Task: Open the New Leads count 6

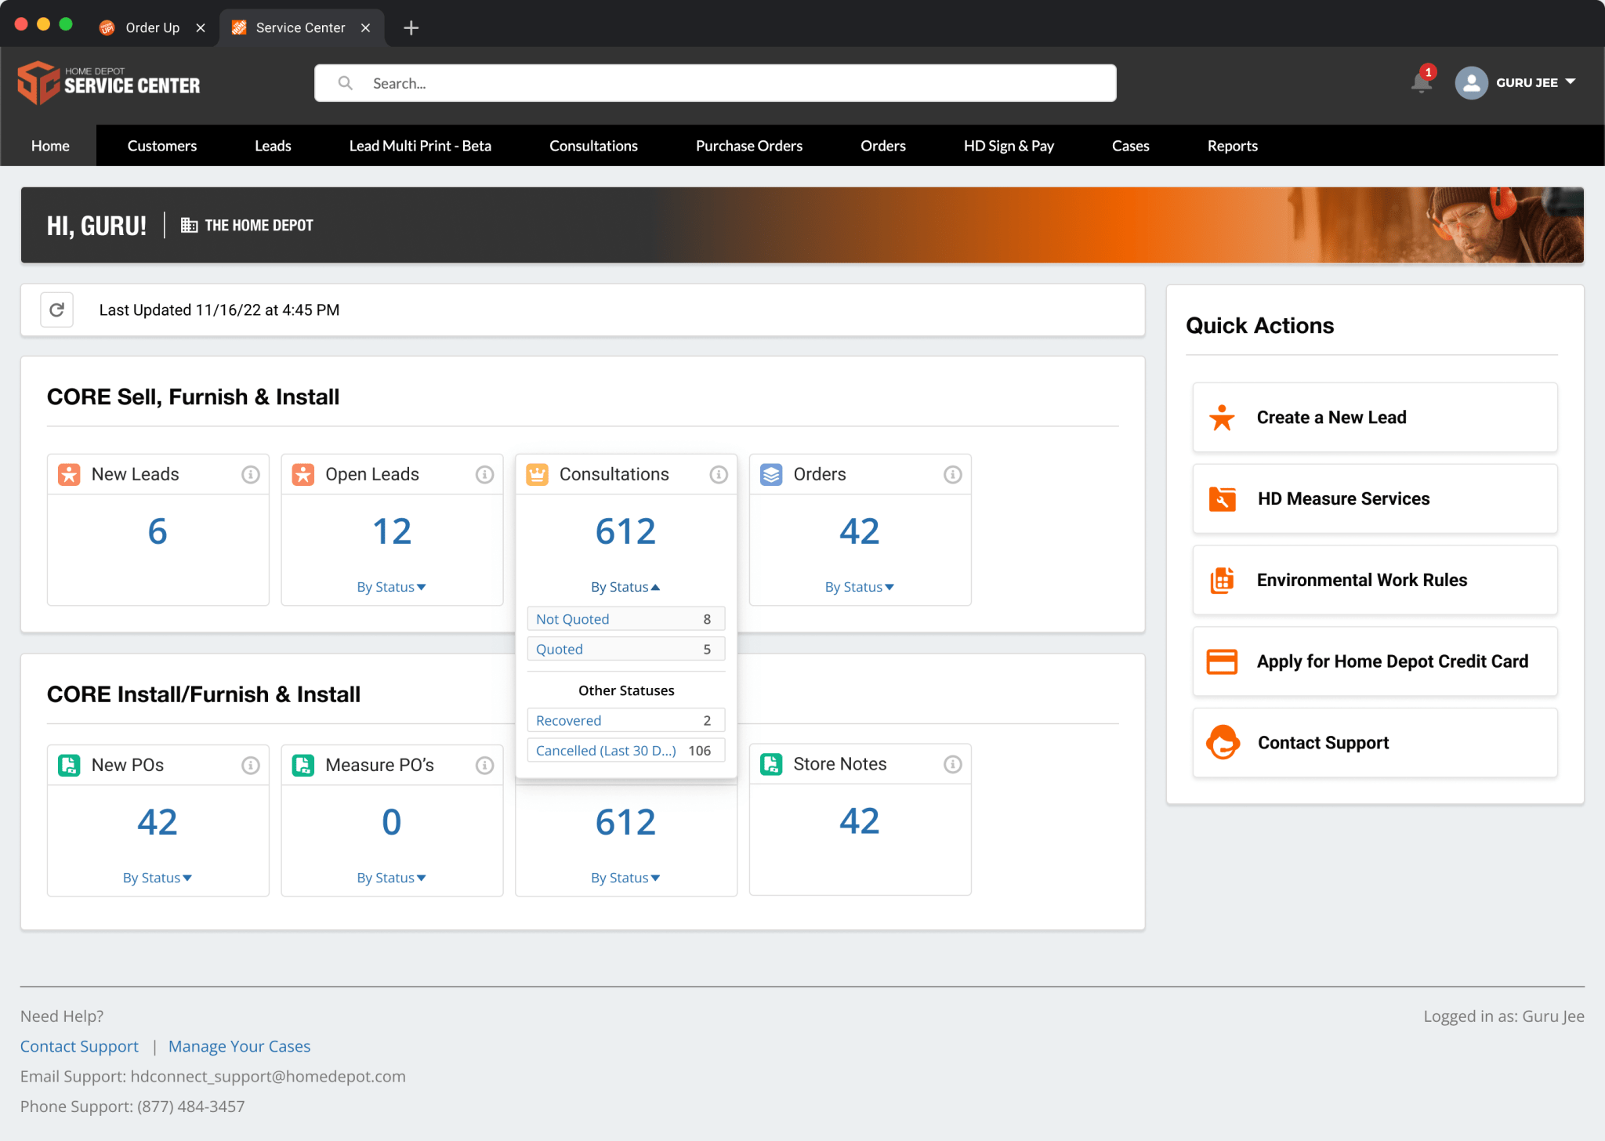Action: (158, 532)
